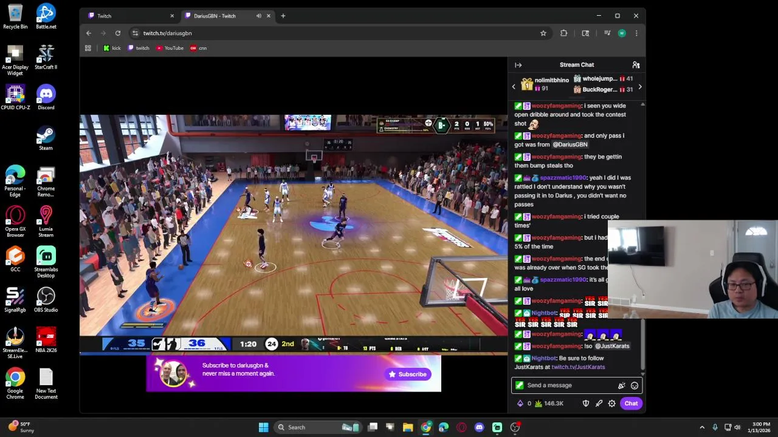Click the taskbar Search box
The height and width of the screenshot is (437, 778).
tap(318, 427)
